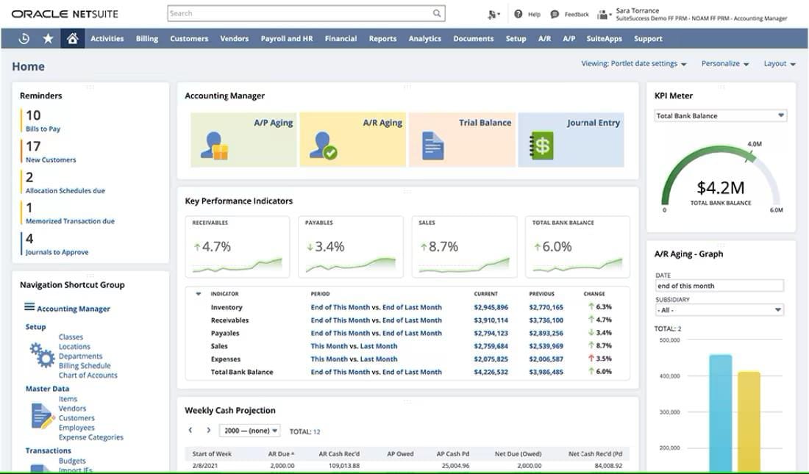Open the Budgets transactions shortcut
The image size is (809, 474).
72,461
